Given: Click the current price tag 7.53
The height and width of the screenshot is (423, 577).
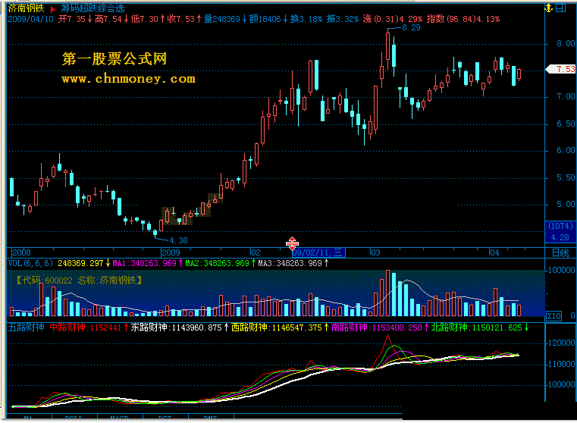Looking at the screenshot, I should [562, 69].
